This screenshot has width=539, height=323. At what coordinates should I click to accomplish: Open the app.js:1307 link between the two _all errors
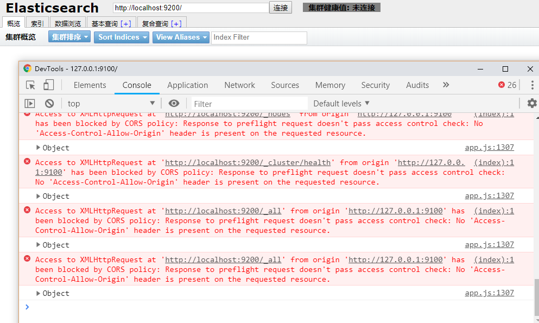click(490, 244)
